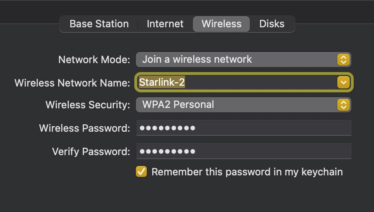Click the Wireless Network Name chevron arrow
The width and height of the screenshot is (374, 212).
point(343,83)
